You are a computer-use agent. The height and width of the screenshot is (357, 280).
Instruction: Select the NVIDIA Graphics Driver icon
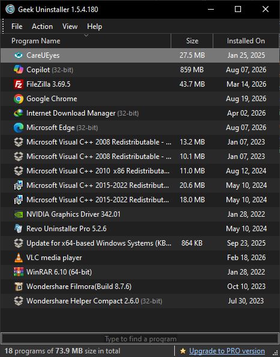[19, 214]
